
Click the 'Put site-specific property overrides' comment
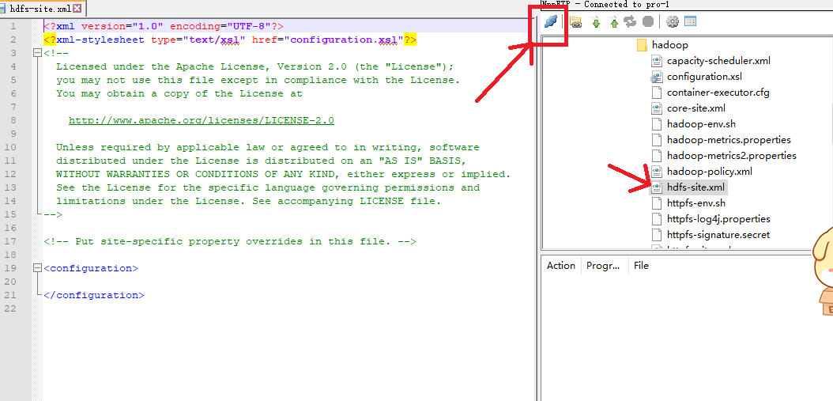[x=229, y=241]
